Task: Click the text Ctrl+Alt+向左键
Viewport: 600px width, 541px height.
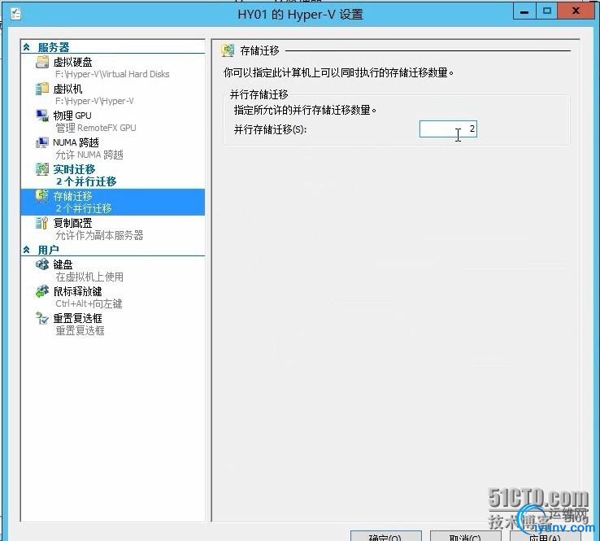Action: click(x=89, y=303)
